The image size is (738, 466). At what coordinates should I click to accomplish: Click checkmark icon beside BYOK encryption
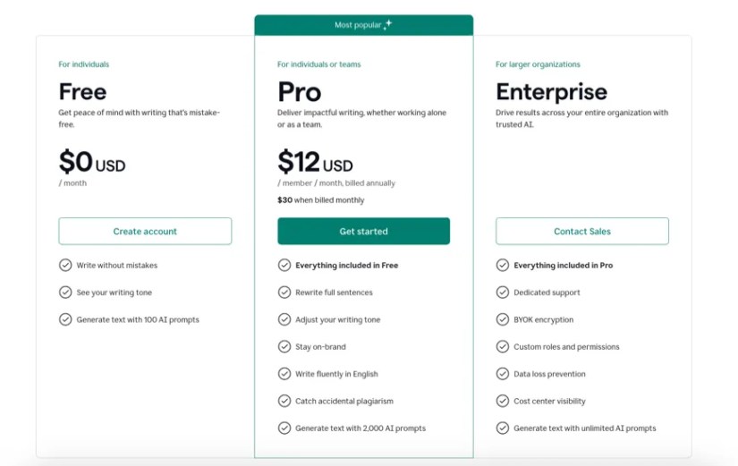503,320
